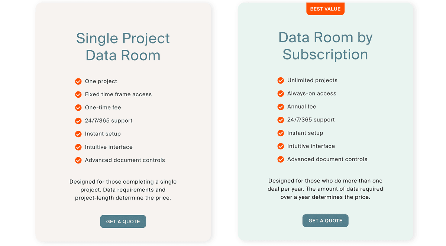
Task: Click checkmark next to Fixed time frame access
Action: 78,94
